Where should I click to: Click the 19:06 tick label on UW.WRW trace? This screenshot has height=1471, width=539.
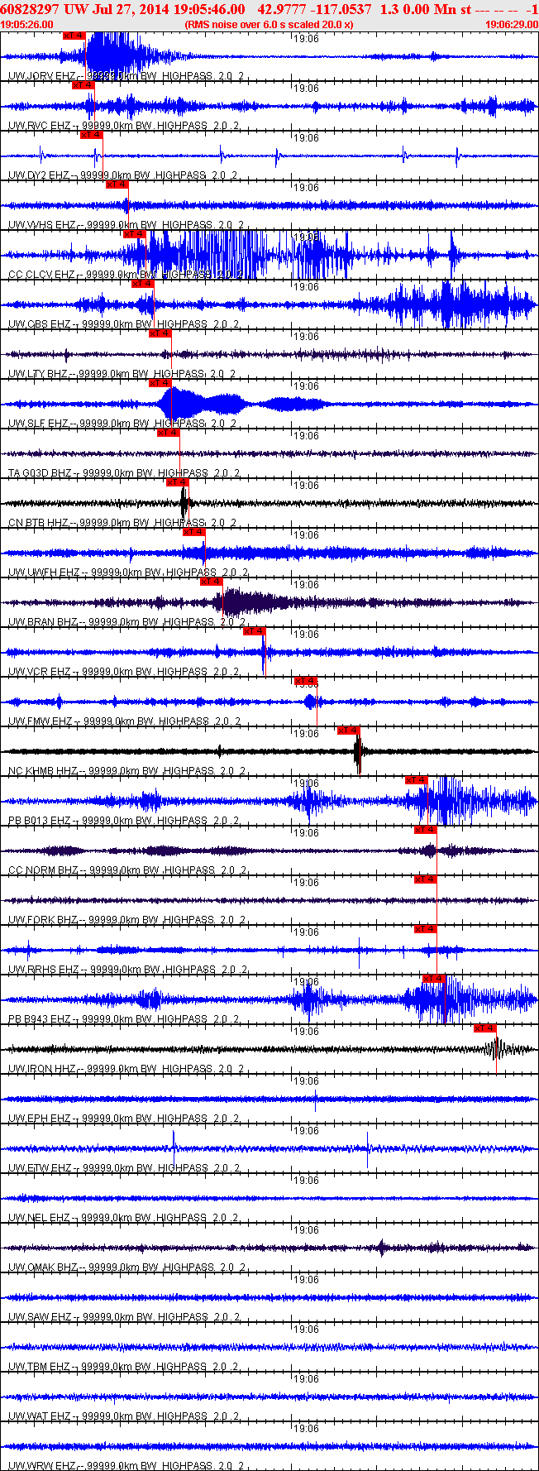click(x=307, y=1428)
